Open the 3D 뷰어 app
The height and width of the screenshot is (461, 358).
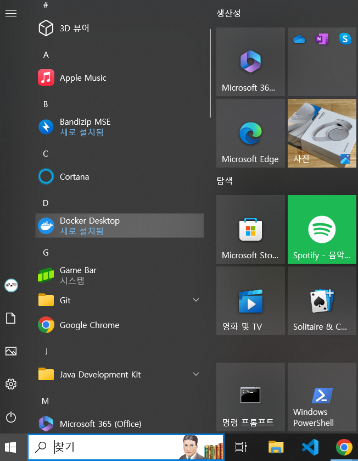click(x=120, y=28)
